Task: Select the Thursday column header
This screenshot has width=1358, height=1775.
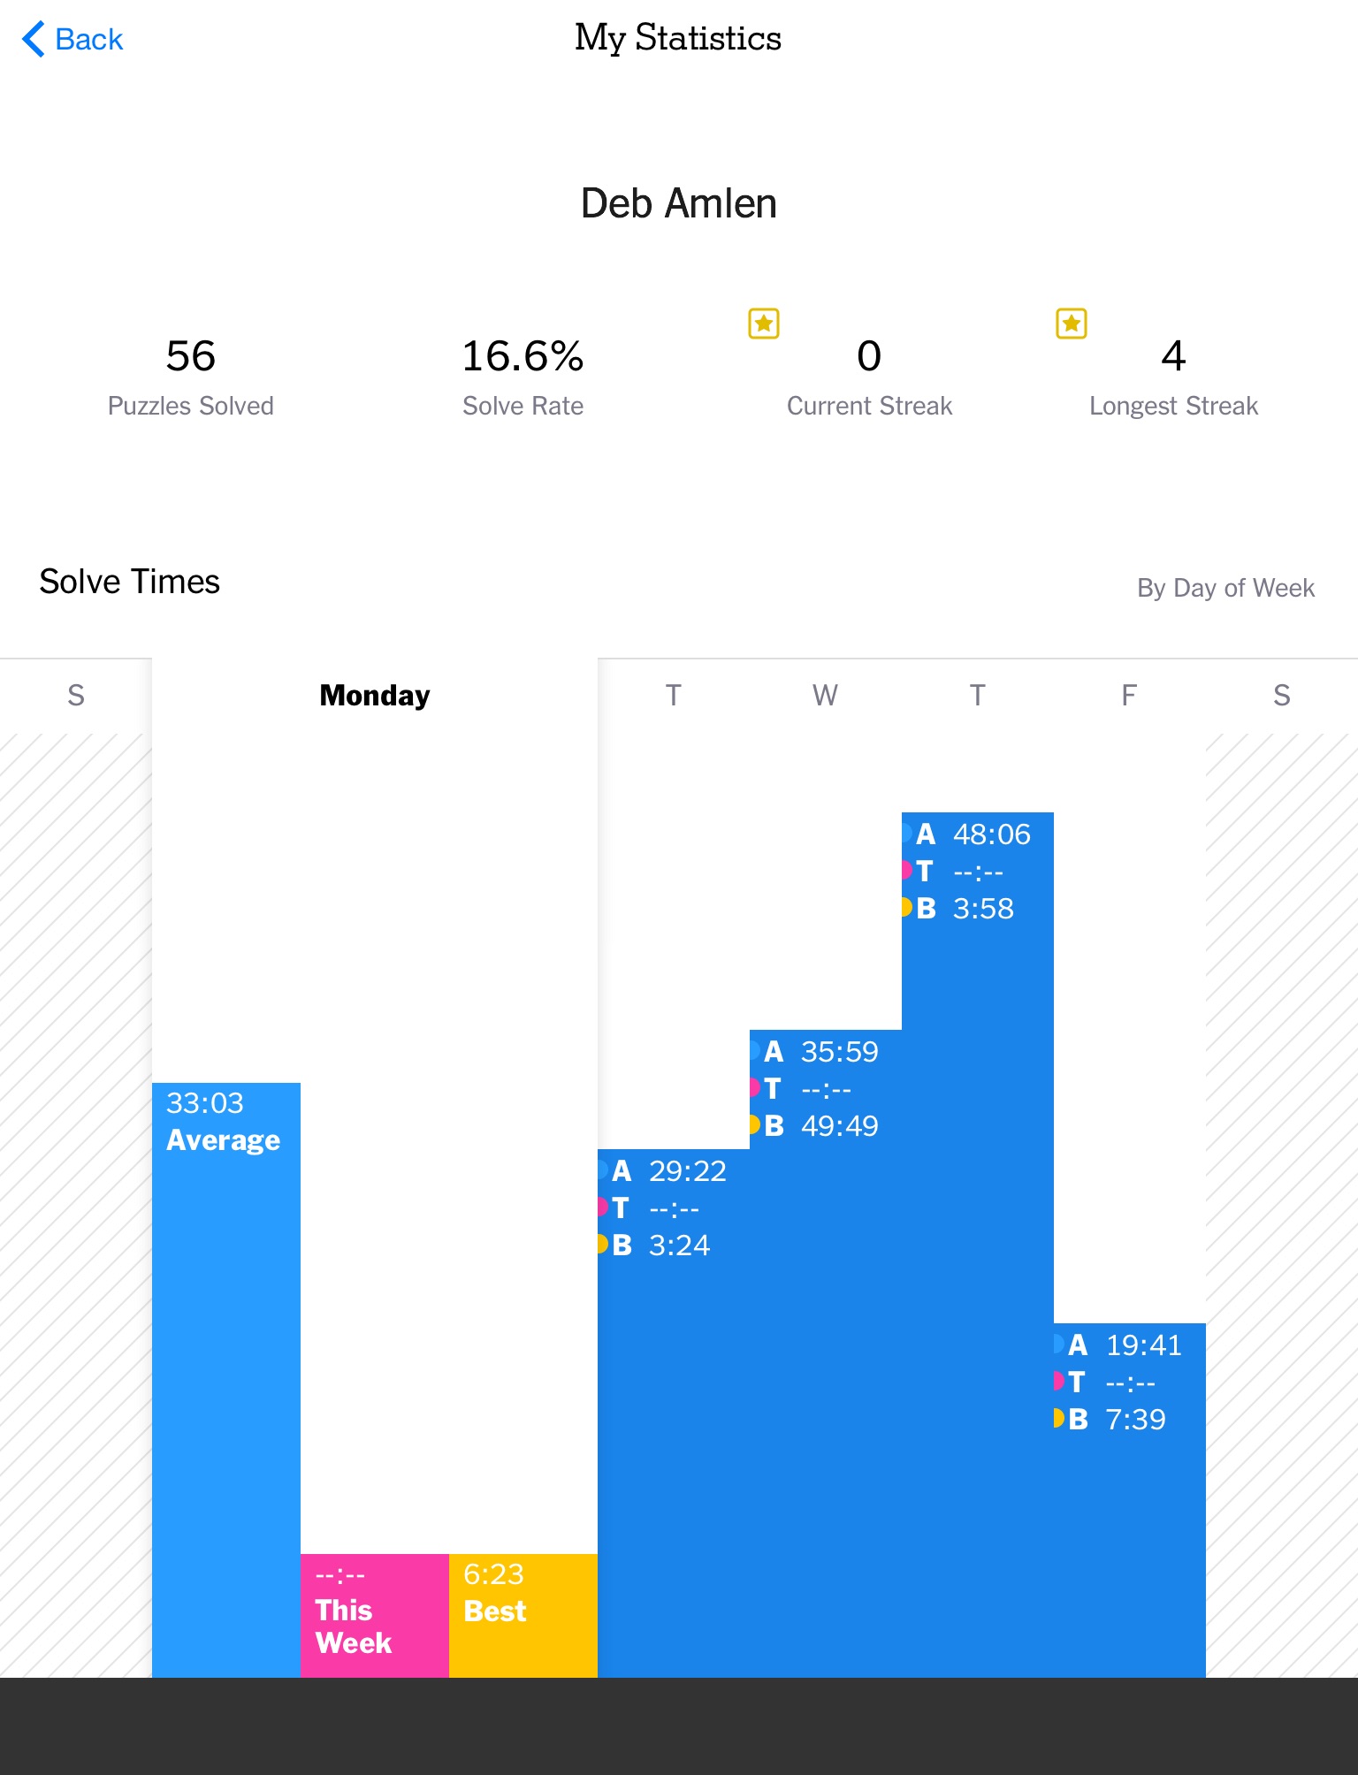Action: (x=977, y=696)
